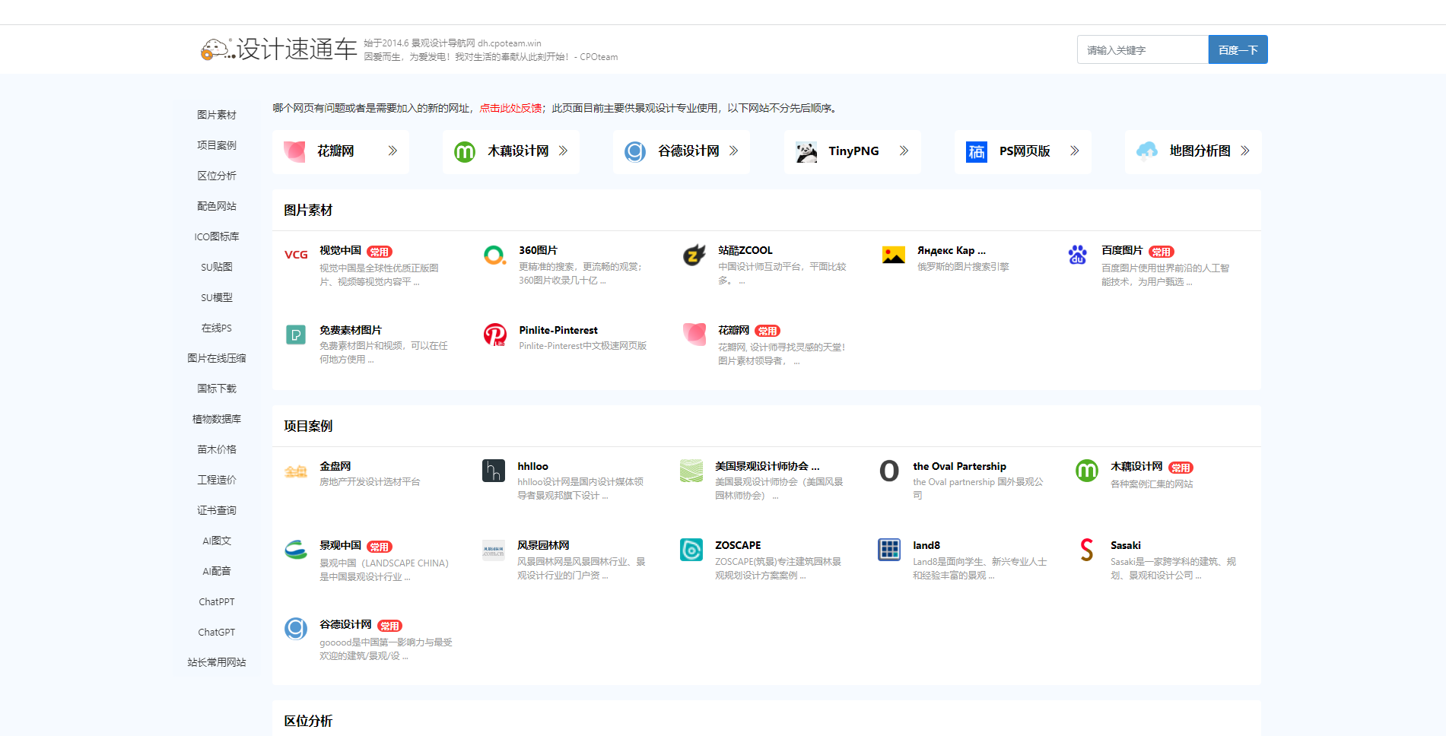This screenshot has width=1446, height=736.
Task: Open the Oval Partership O icon
Action: point(889,471)
